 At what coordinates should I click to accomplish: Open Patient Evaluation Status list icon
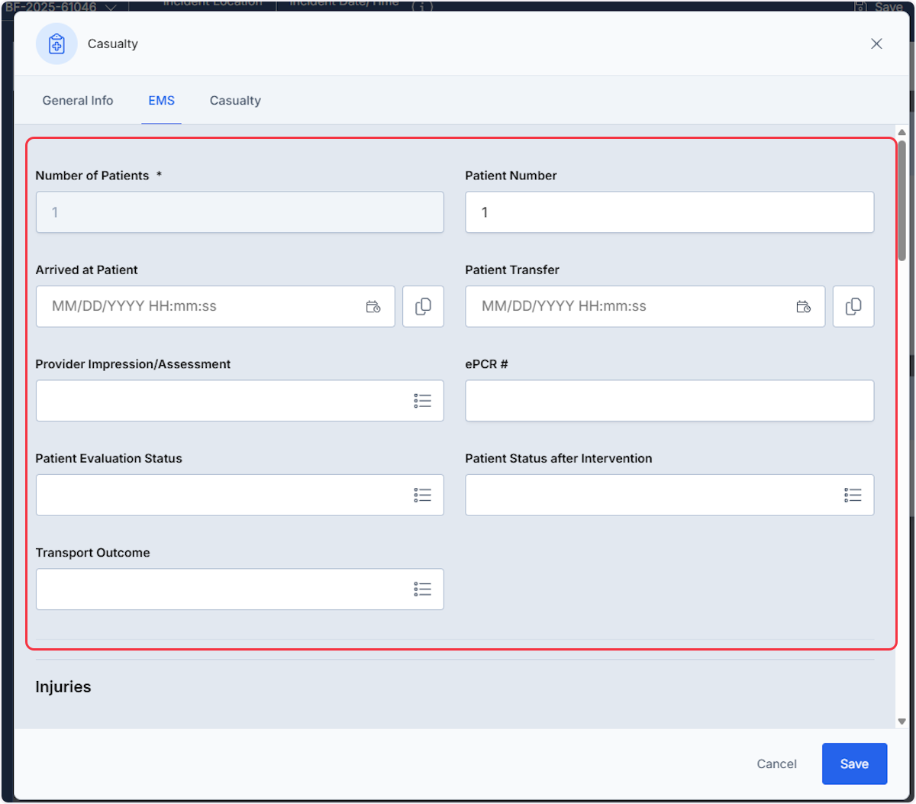click(x=423, y=496)
